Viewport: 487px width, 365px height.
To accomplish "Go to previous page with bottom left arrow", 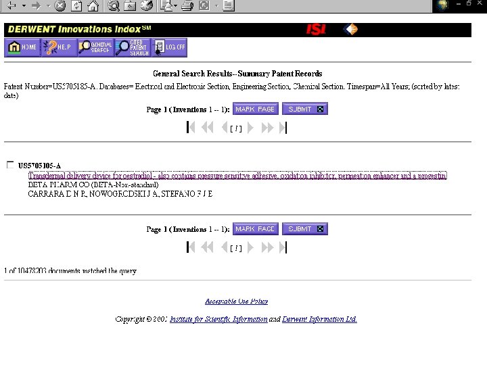I will 225,247.
